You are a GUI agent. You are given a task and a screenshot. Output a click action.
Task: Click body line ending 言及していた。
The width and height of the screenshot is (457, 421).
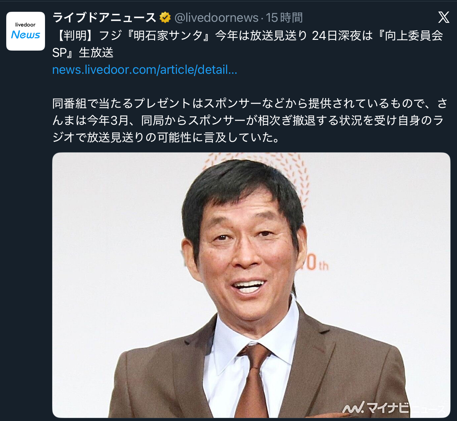(x=166, y=137)
